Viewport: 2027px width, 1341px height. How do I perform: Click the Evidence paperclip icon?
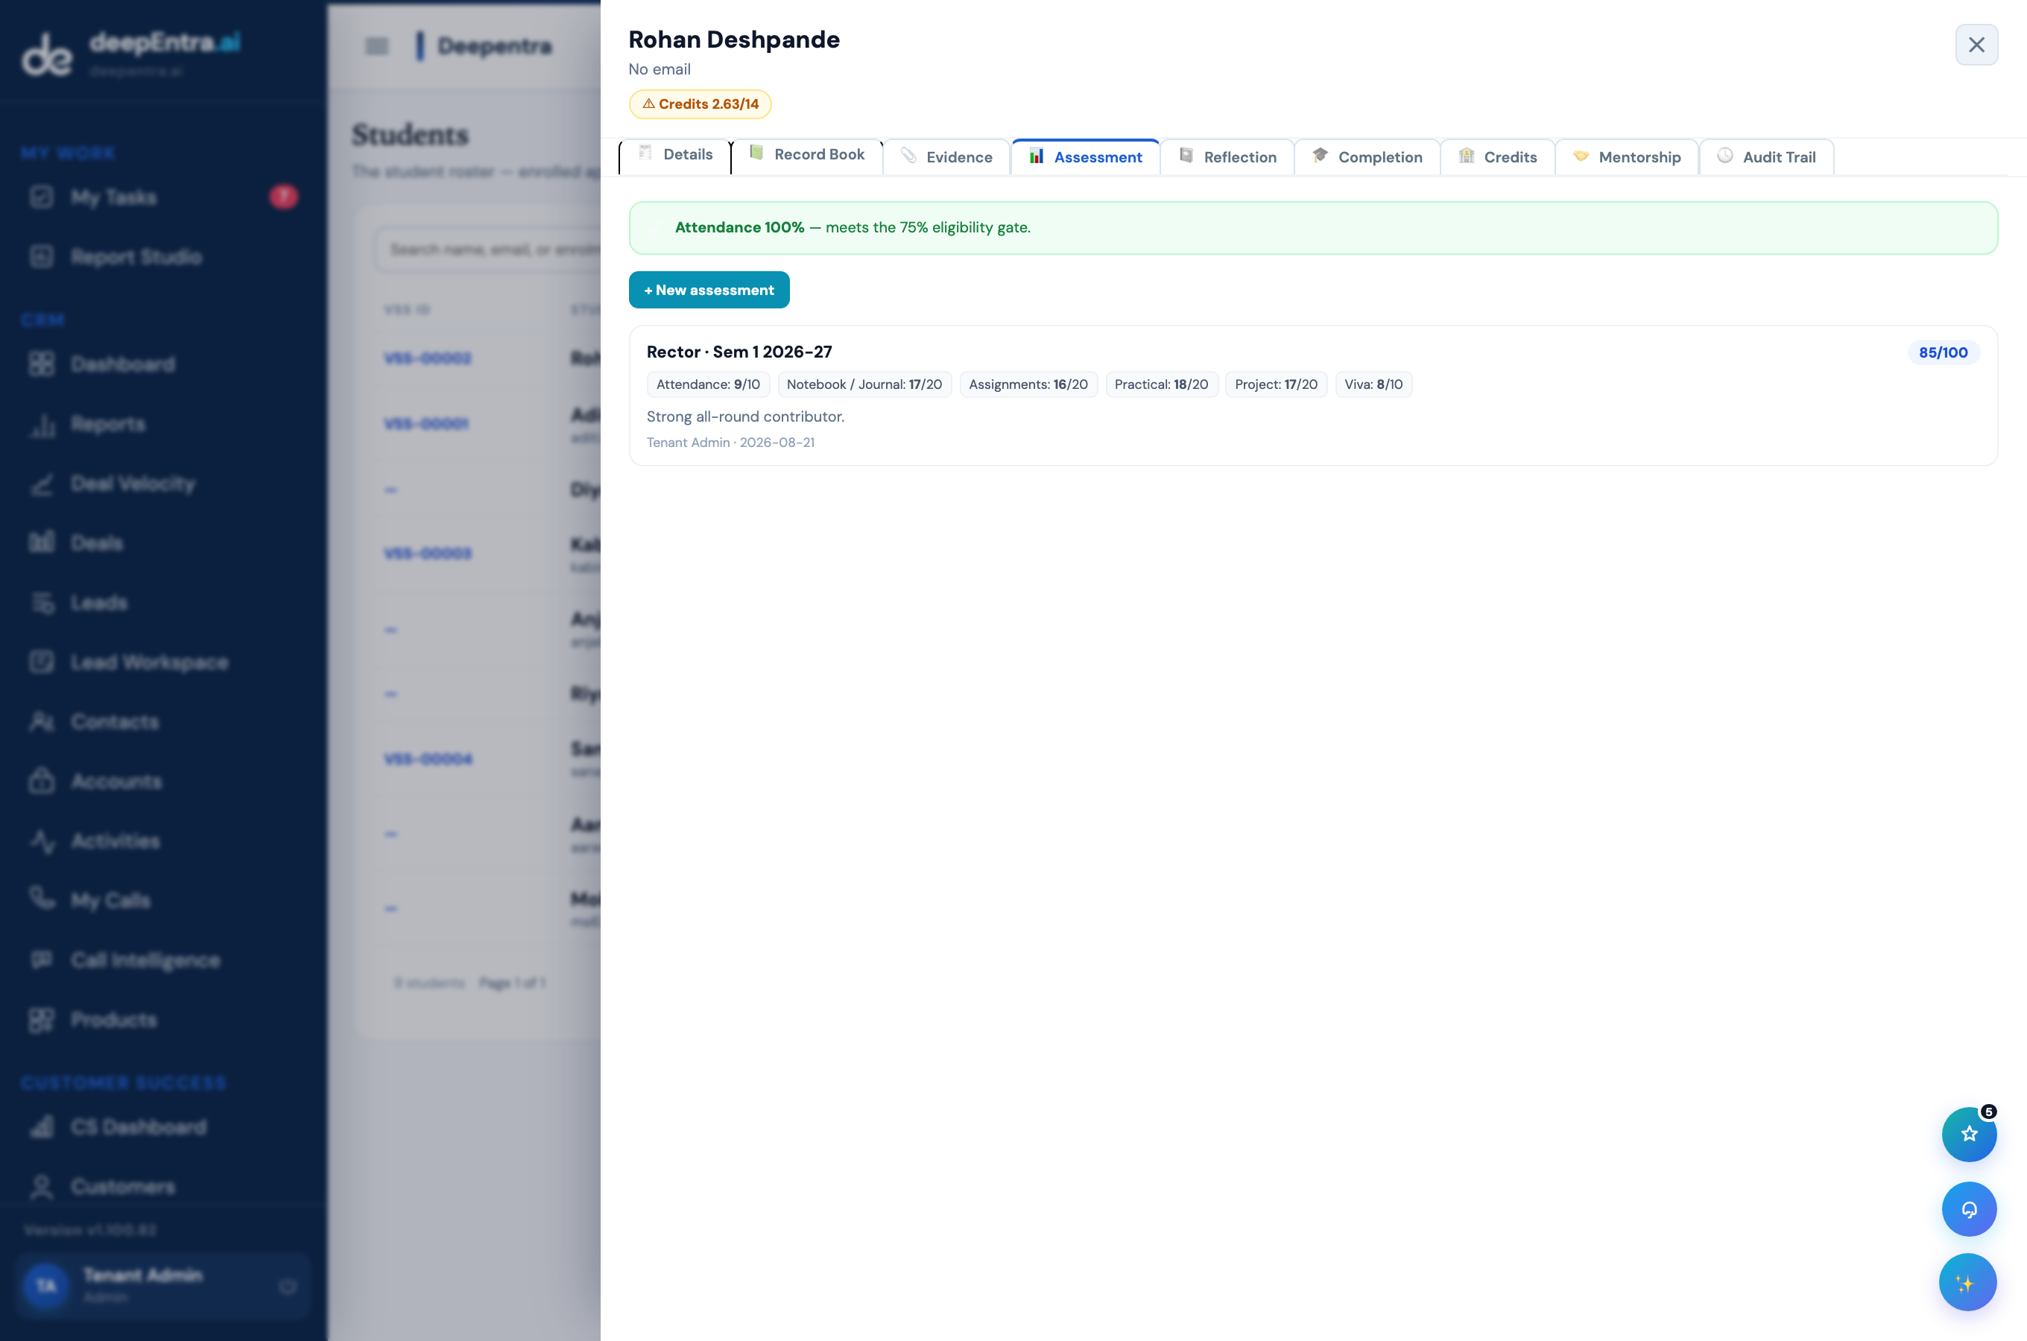point(908,156)
